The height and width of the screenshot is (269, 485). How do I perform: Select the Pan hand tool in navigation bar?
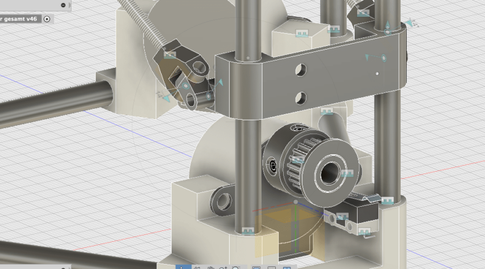[x=211, y=267]
